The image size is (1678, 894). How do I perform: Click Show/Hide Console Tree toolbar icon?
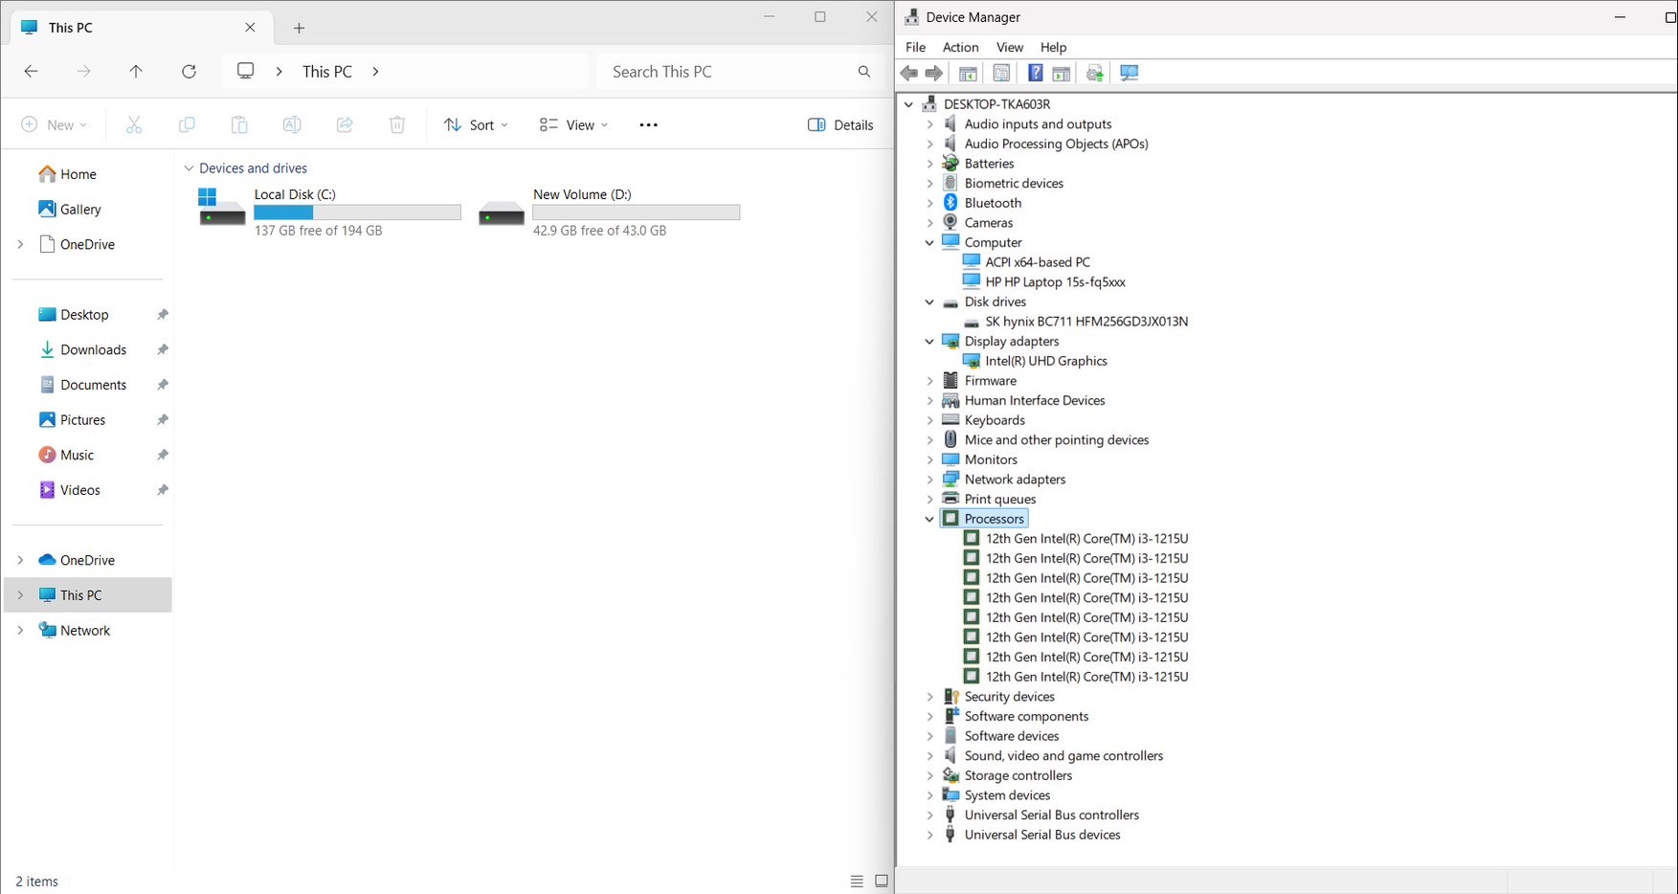coord(968,74)
